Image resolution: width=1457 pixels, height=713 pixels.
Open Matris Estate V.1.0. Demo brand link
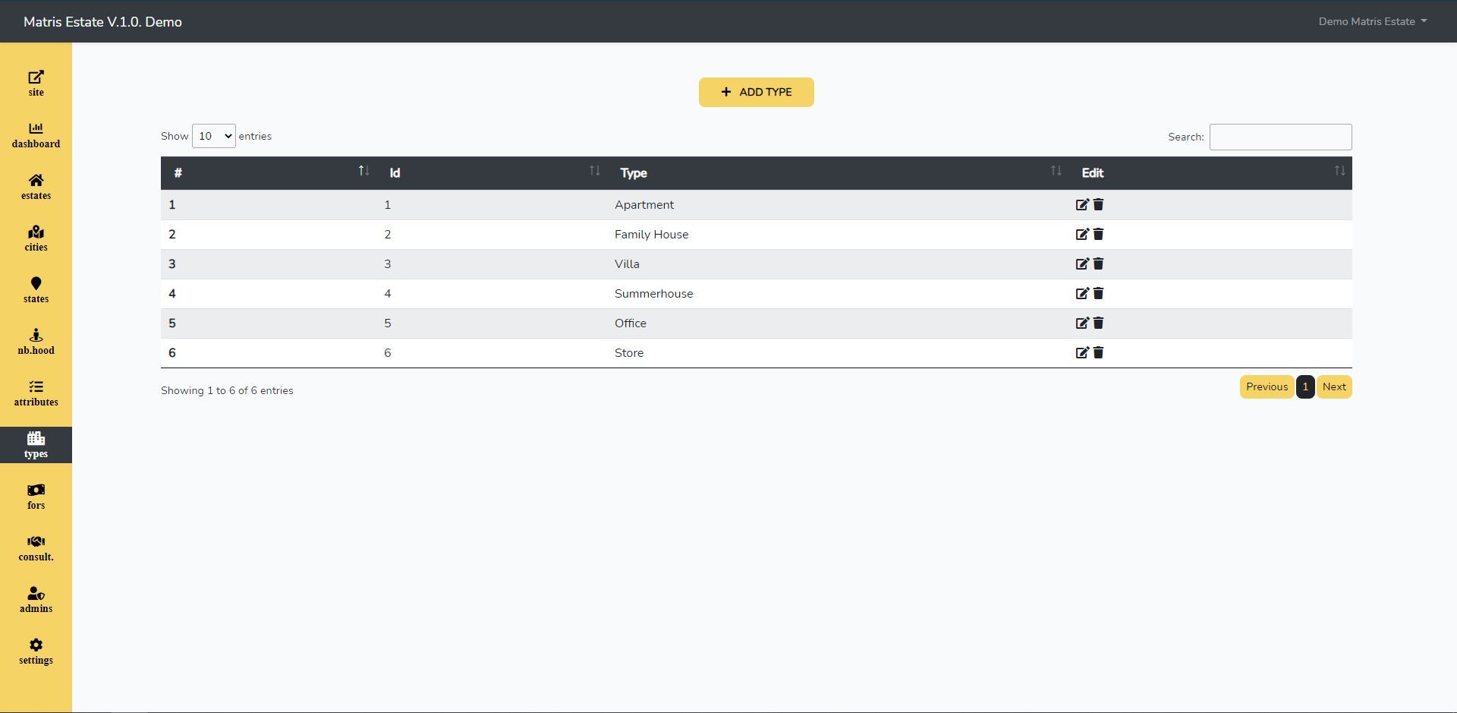102,21
